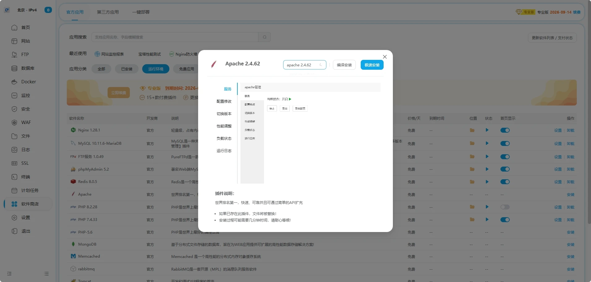Viewport: 591px width, 282px height.
Task: Close the Apache install dialog
Action: pyautogui.click(x=385, y=57)
